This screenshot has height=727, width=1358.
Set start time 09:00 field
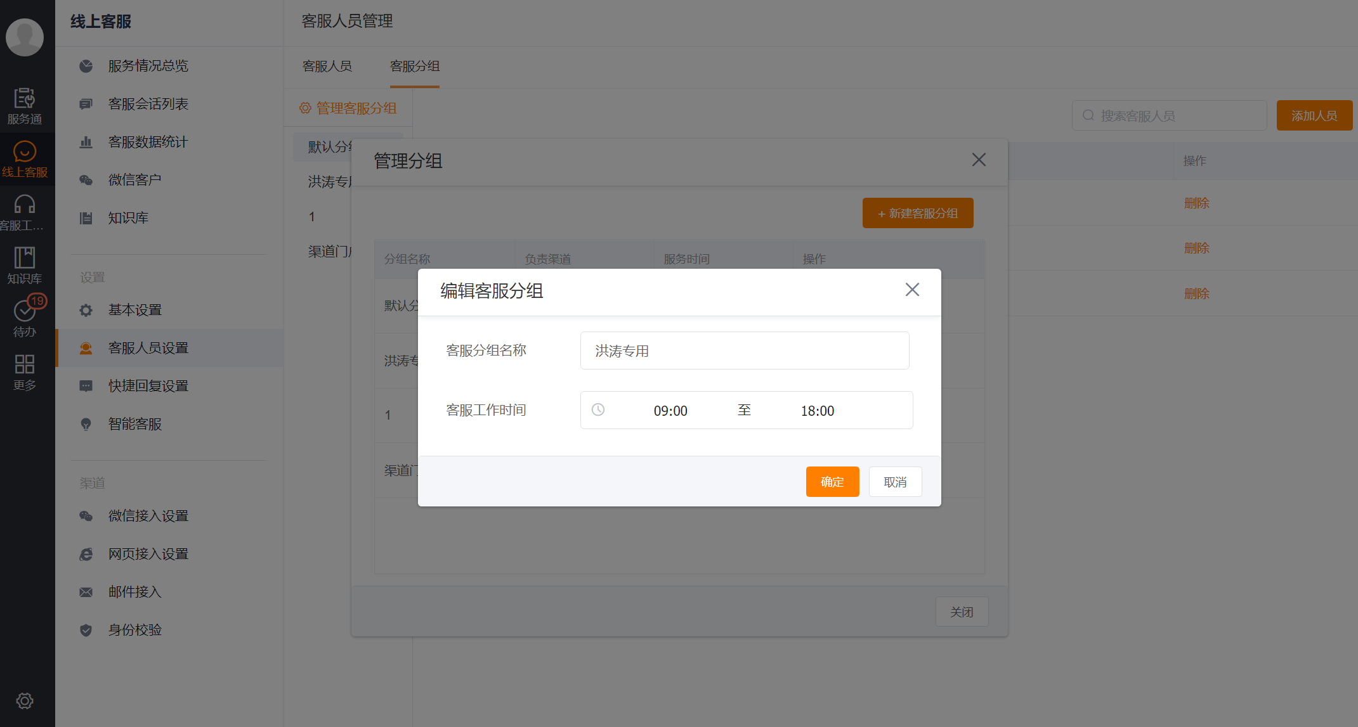(x=670, y=411)
